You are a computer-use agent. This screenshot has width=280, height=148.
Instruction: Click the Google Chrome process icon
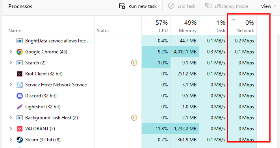point(20,52)
